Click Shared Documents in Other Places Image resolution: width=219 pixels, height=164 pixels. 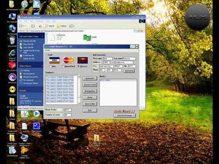pyautogui.click(x=31, y=77)
